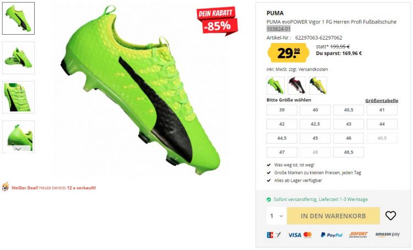Choose the yellow color variant swatch

[x=318, y=85]
